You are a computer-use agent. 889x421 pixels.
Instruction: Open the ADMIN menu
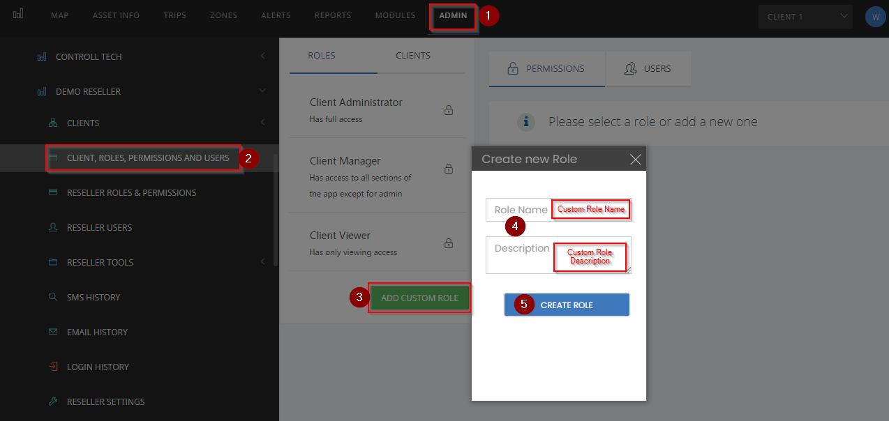453,16
